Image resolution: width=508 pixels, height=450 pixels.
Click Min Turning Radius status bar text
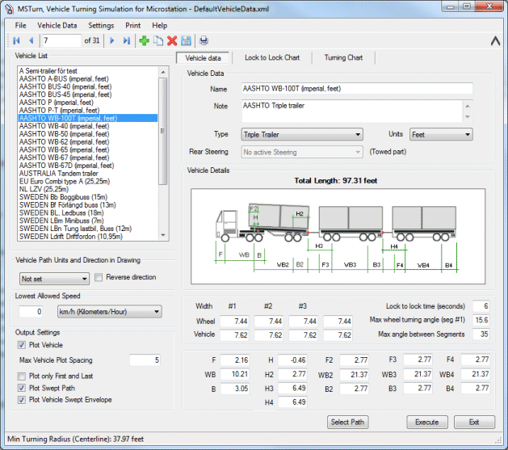click(75, 439)
